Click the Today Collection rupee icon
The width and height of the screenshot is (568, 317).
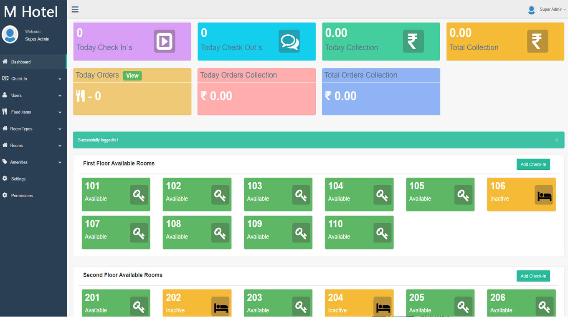tap(413, 41)
